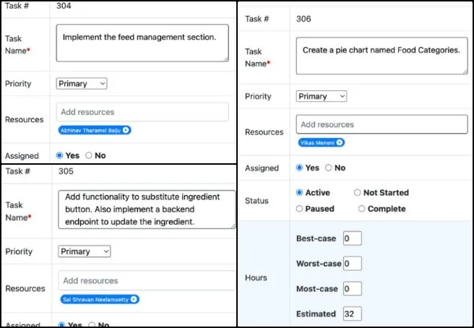Open Priority dropdown for task 306
This screenshot has height=328, width=474.
(x=322, y=96)
